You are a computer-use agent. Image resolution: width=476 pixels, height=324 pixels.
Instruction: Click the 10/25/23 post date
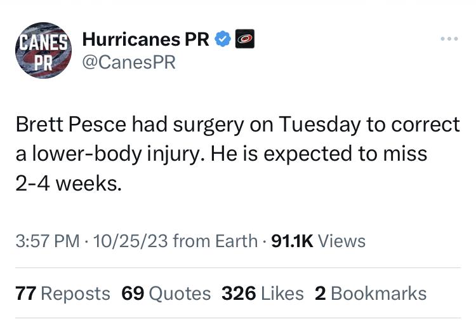[x=129, y=241]
